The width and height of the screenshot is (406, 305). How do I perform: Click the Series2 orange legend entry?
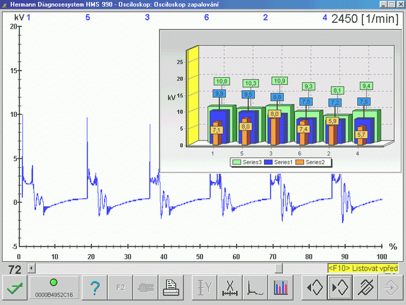[310, 163]
